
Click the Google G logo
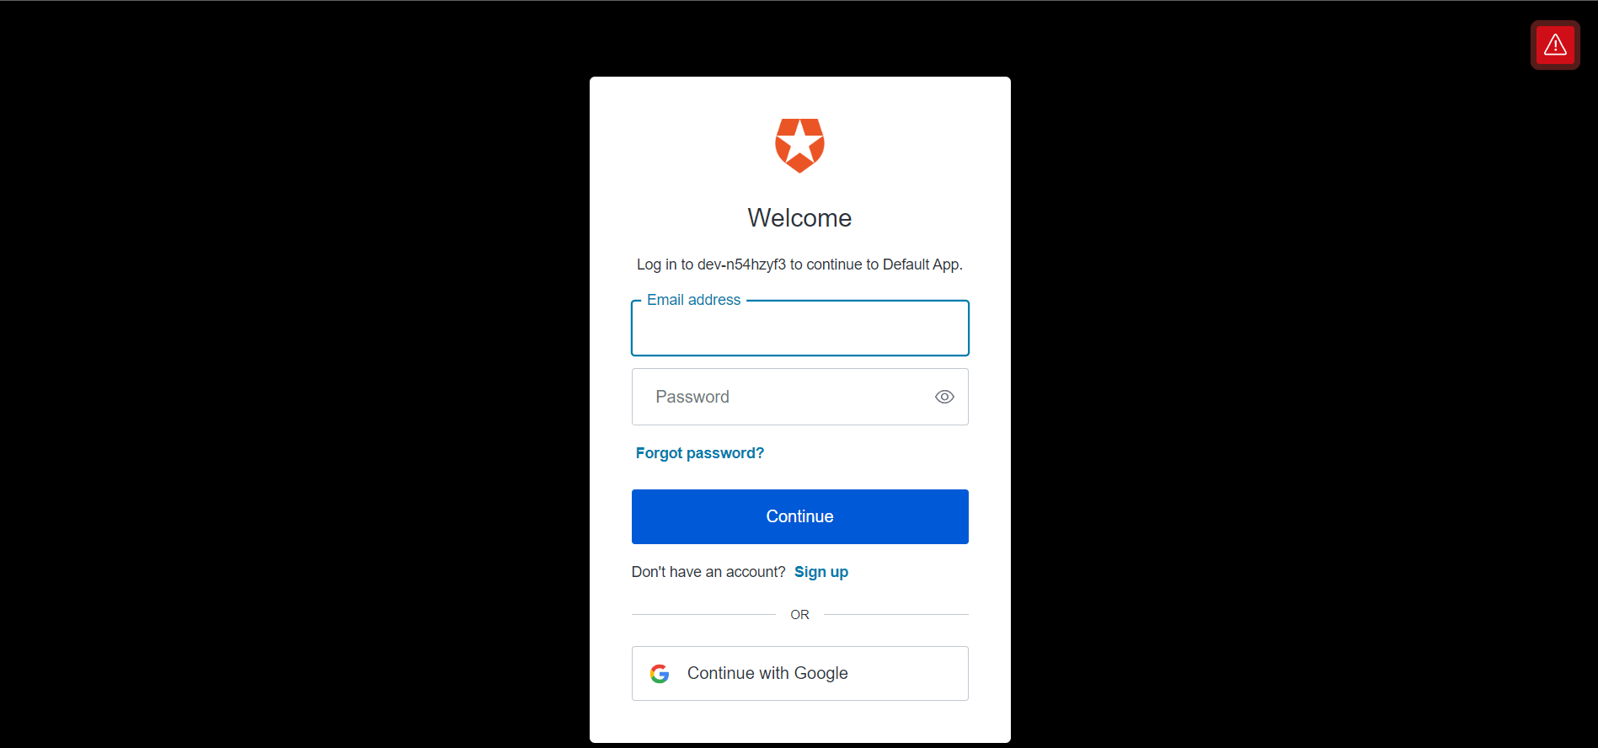(660, 674)
